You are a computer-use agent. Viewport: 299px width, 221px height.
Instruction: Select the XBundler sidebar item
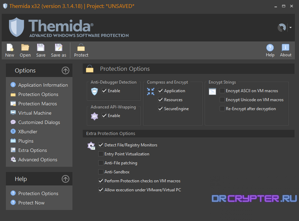27,131
